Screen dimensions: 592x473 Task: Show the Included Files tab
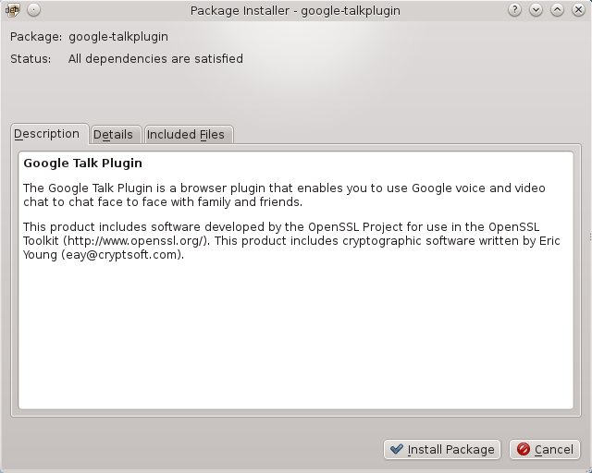(x=189, y=135)
